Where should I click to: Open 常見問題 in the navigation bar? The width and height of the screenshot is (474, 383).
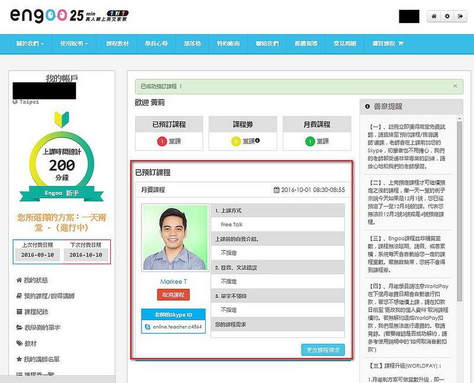pyautogui.click(x=346, y=44)
